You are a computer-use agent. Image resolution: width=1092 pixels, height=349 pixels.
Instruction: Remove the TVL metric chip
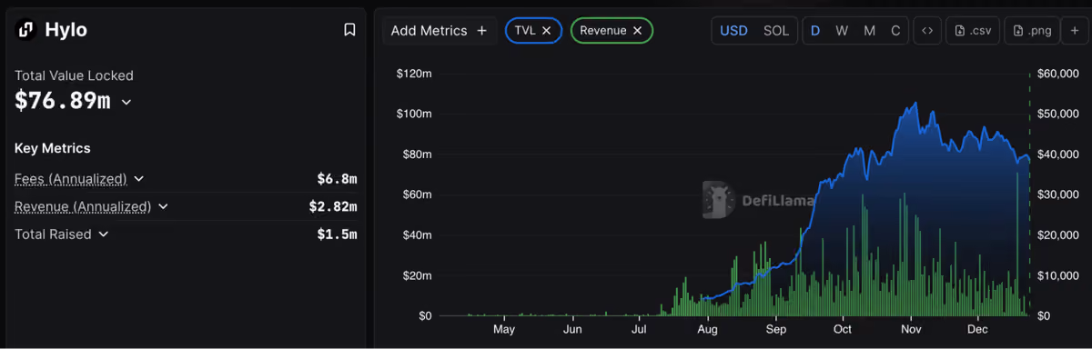(546, 30)
